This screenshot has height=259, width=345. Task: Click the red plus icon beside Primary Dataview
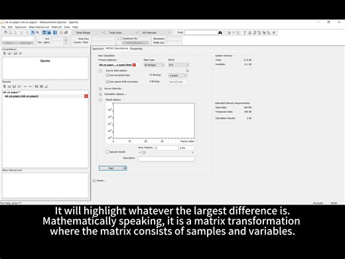[x=134, y=65]
